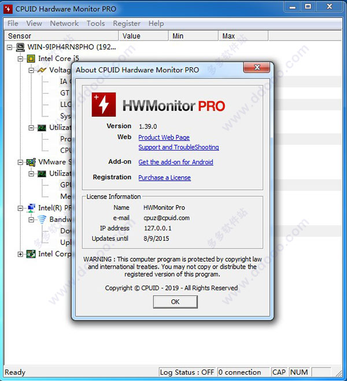Open the View menu

(x=34, y=24)
